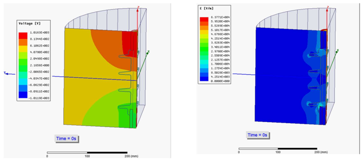
Task: Click the red swatch in Voltage legend
Action: [23, 35]
